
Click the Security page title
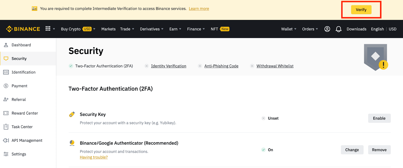pos(86,51)
